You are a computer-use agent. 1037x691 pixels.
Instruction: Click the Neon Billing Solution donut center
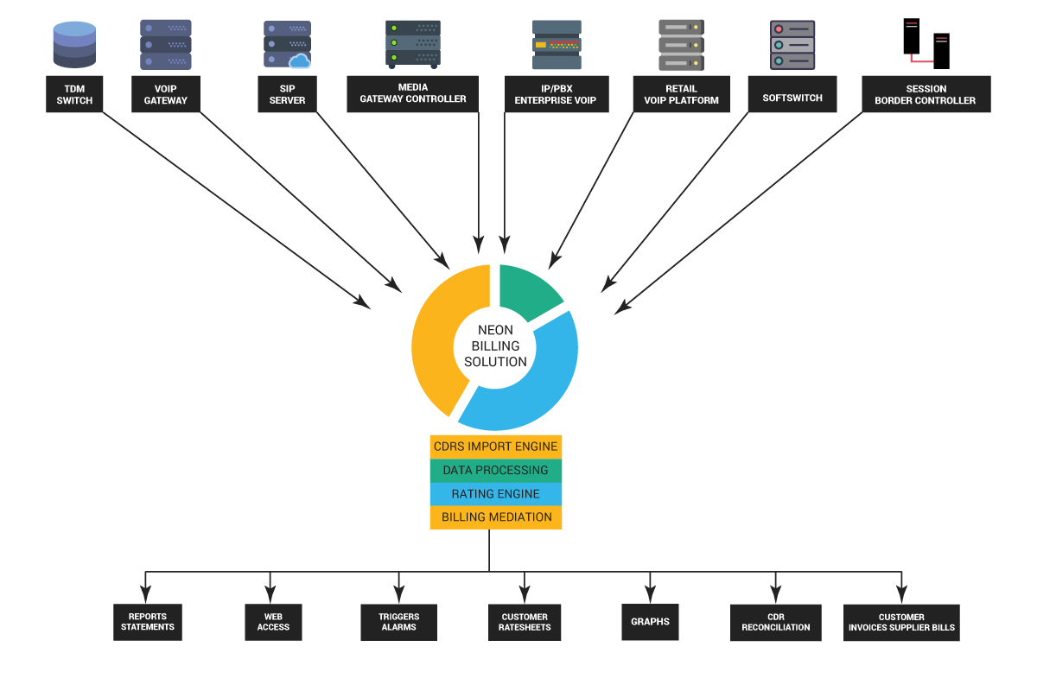pos(495,346)
